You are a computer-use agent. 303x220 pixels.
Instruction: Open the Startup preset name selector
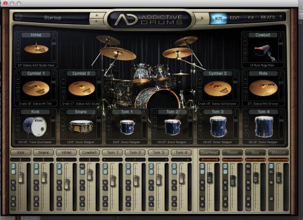pyautogui.click(x=52, y=18)
